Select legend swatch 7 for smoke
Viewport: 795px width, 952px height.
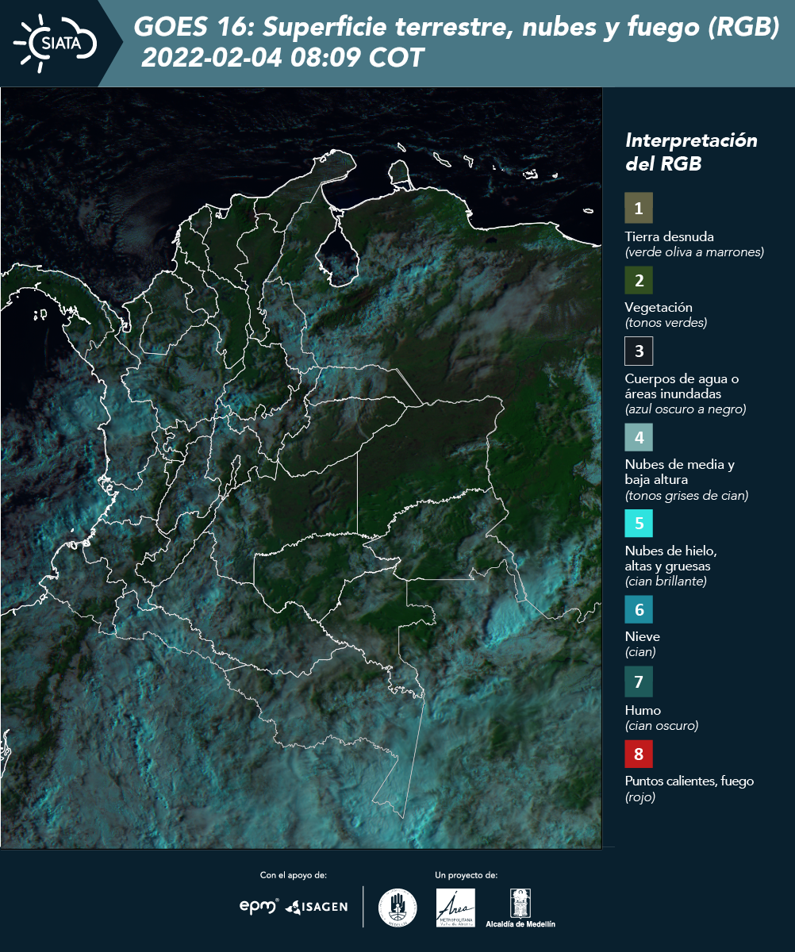(x=639, y=681)
